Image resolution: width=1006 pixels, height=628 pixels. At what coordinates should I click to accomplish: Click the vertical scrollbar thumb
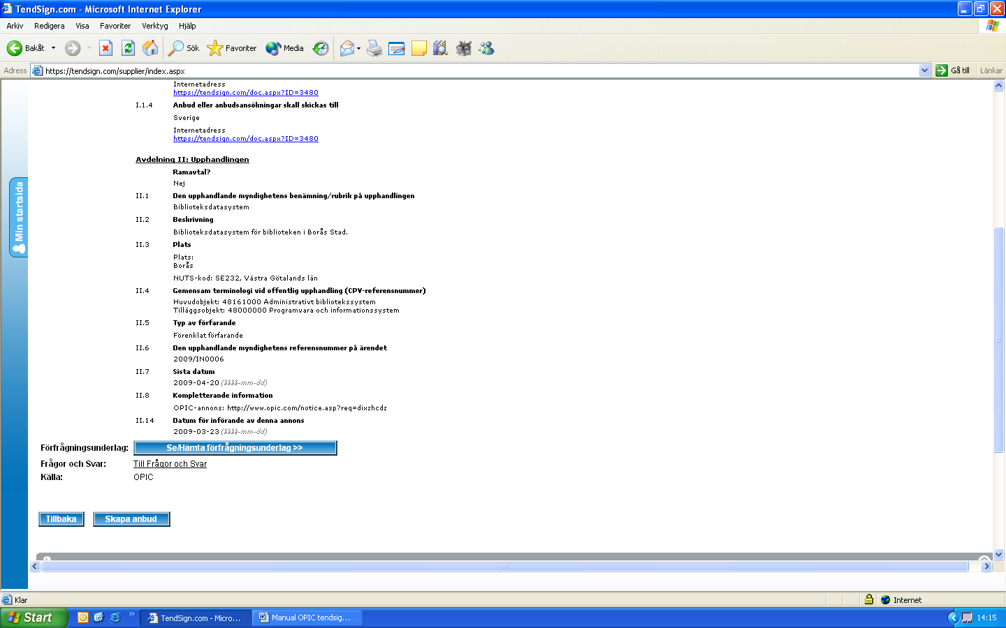click(x=999, y=340)
